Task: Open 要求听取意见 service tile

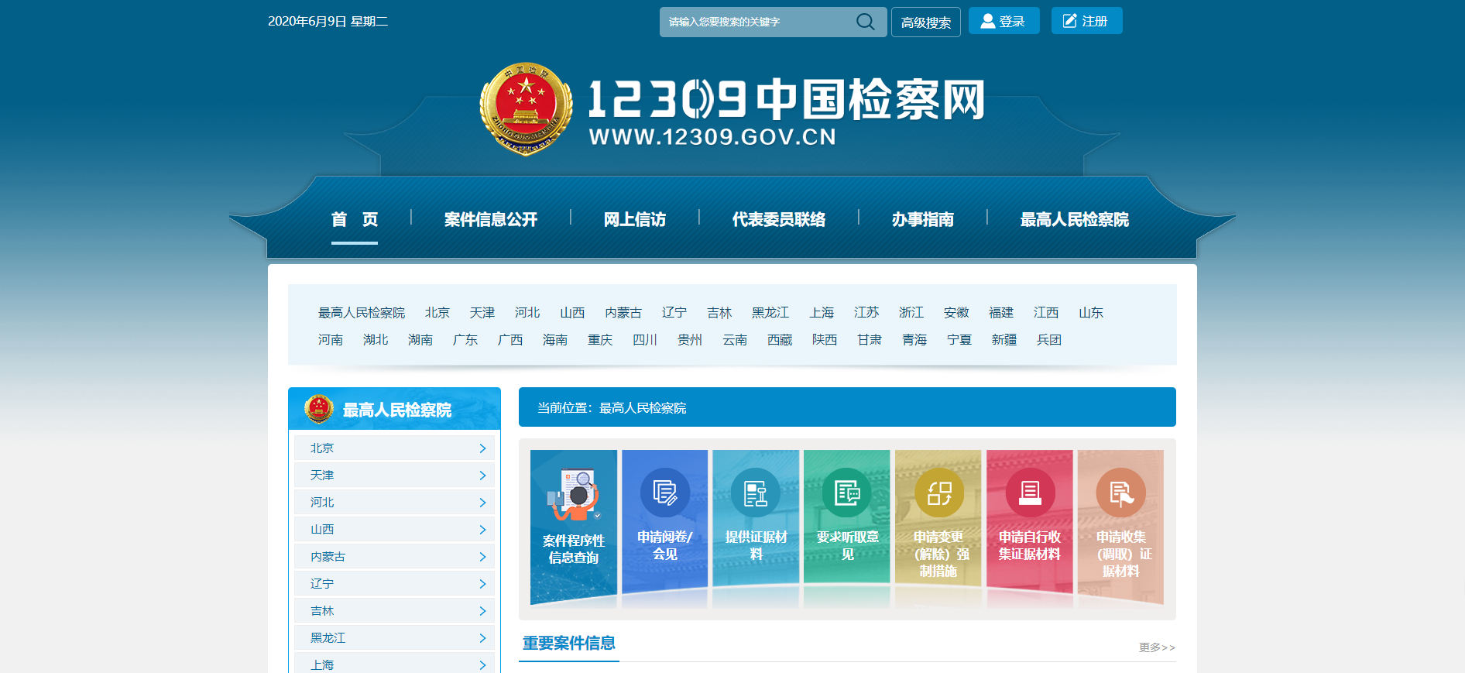Action: pos(847,527)
